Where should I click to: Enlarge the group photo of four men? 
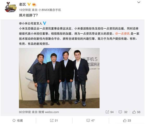tap(59, 78)
